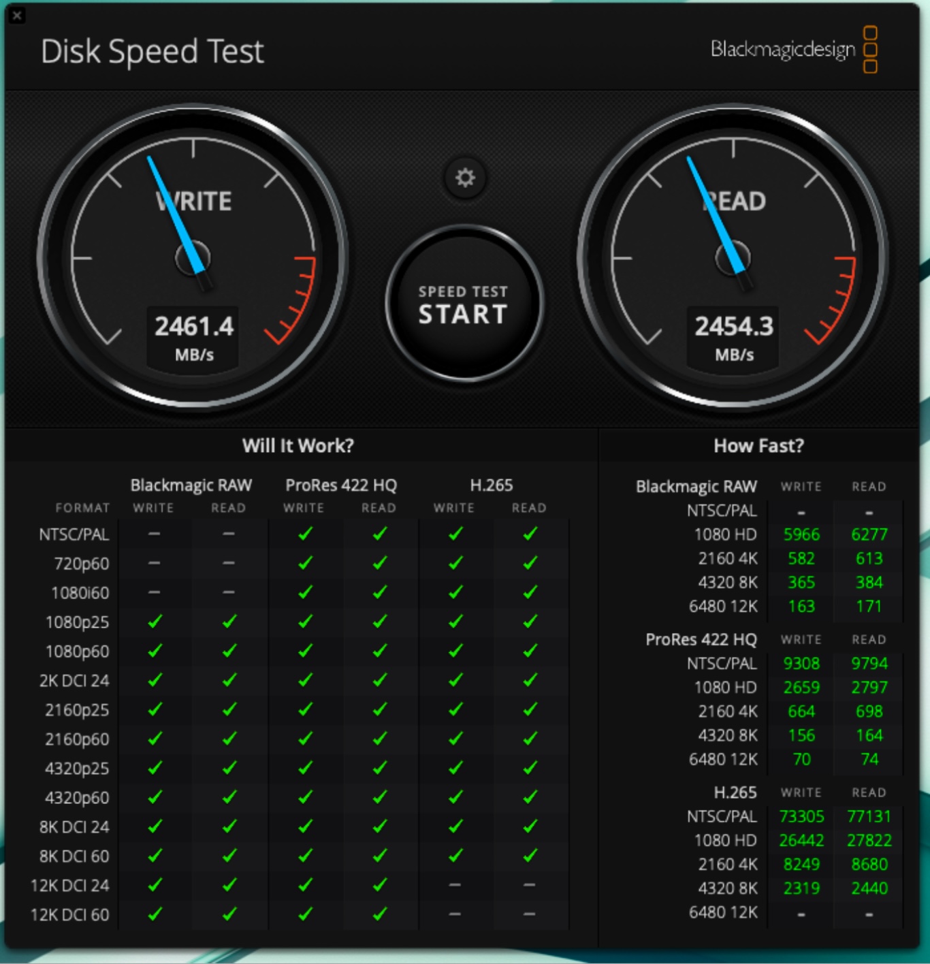Click Blackmagic RAW 1080 HD read value 6277
Screen dimensions: 930x964
click(x=869, y=534)
